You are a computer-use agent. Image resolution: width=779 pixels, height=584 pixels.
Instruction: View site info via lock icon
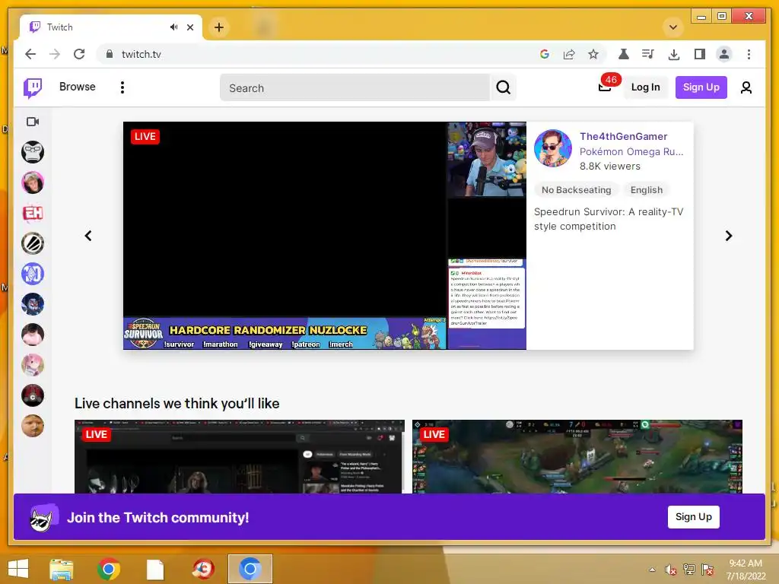coord(110,54)
